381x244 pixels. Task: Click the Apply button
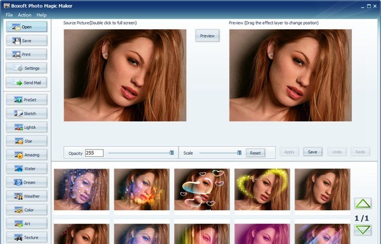tap(289, 152)
